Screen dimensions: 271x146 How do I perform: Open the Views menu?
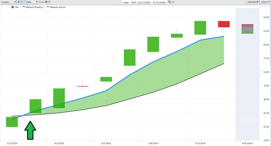(x=265, y=2)
